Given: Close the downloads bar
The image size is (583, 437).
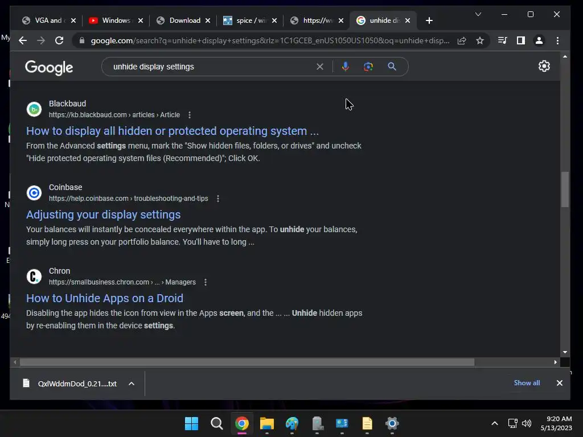Looking at the screenshot, I should [x=559, y=383].
